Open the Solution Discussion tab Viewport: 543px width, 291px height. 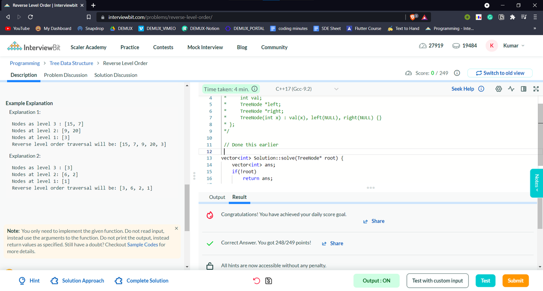pos(116,75)
